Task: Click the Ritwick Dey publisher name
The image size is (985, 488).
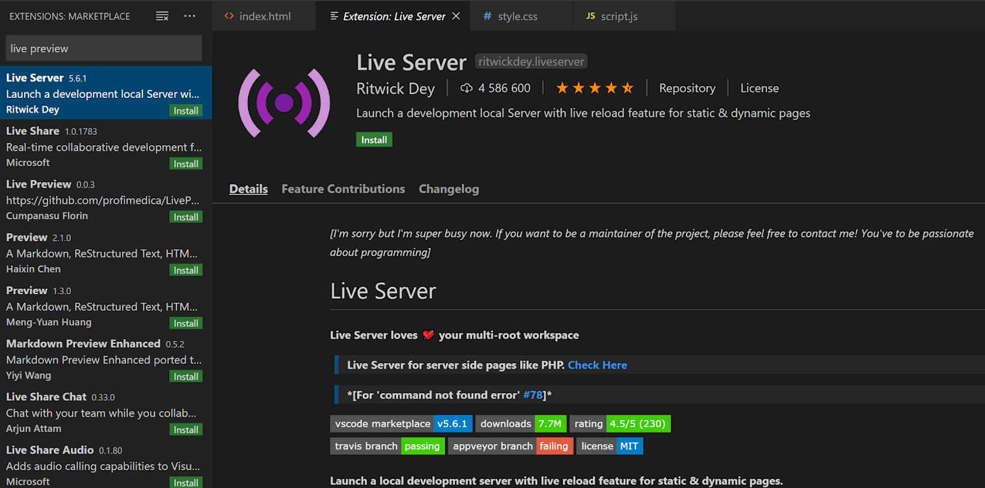Action: click(x=395, y=89)
